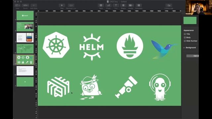212x119 pixels.
Task: Click the presenter webcam video in the corner
Action: (x=199, y=7)
